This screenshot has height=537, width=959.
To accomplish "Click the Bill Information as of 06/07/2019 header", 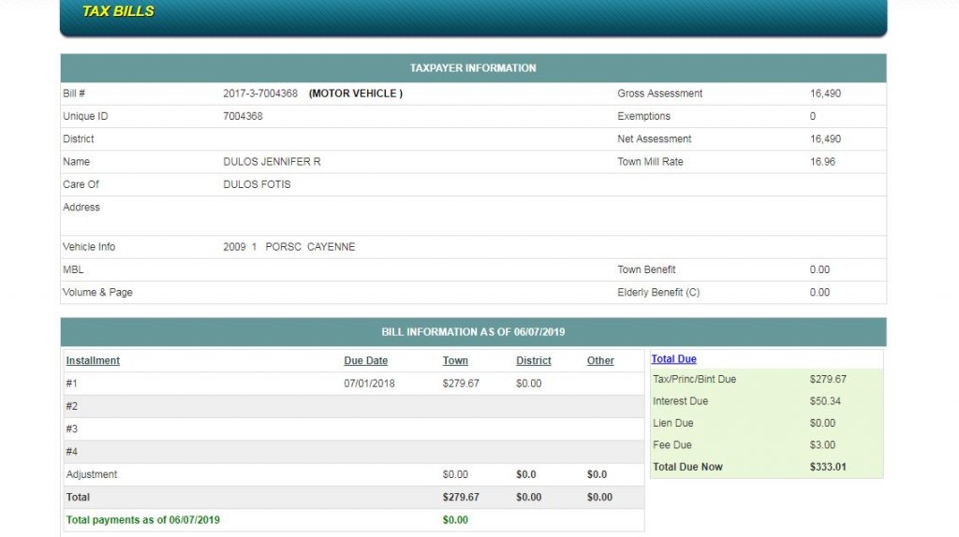I will (x=473, y=332).
